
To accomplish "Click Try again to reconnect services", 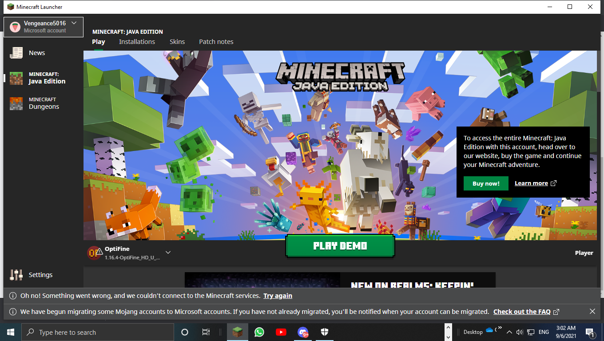I will pyautogui.click(x=278, y=296).
